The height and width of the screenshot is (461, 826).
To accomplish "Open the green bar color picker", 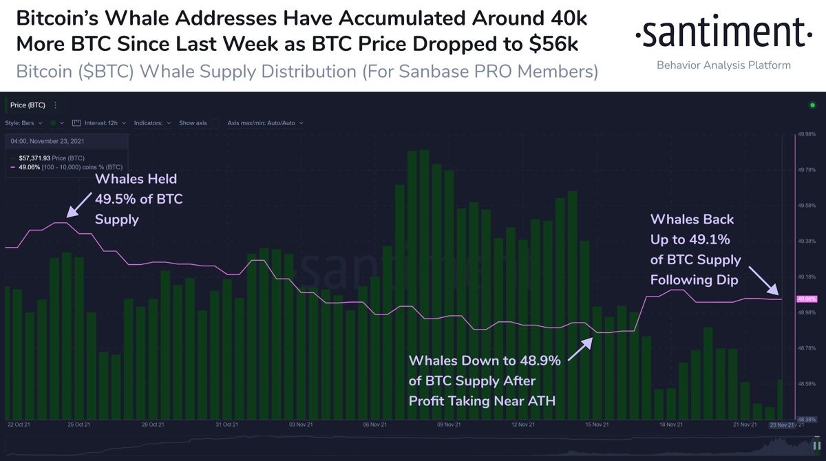I will (x=57, y=122).
